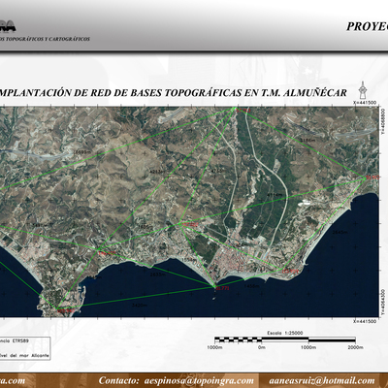Click the '4213m' distance label in map center
This screenshot has height=388, width=388.
(x=157, y=172)
